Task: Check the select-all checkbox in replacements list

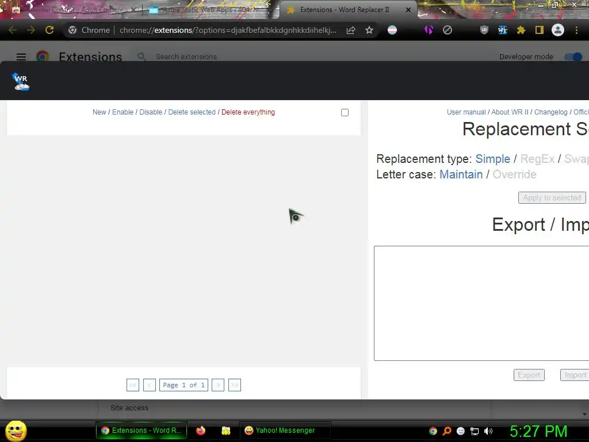Action: [345, 112]
